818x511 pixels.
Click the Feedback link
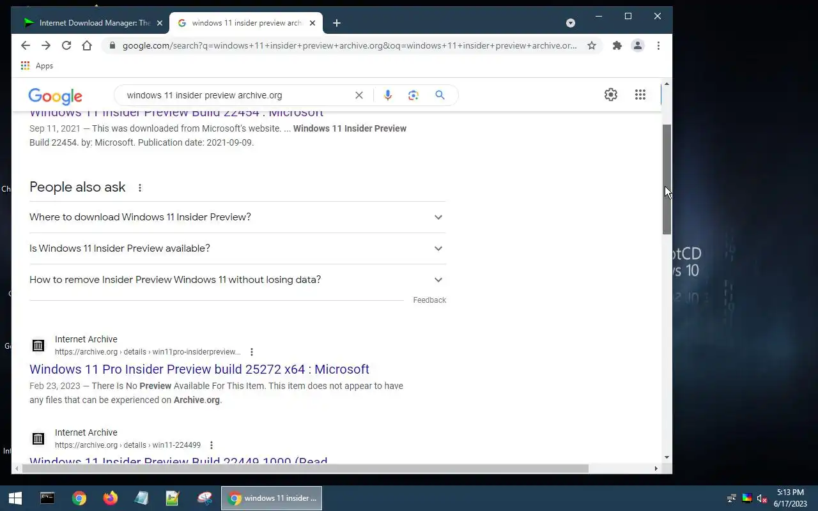tap(429, 300)
